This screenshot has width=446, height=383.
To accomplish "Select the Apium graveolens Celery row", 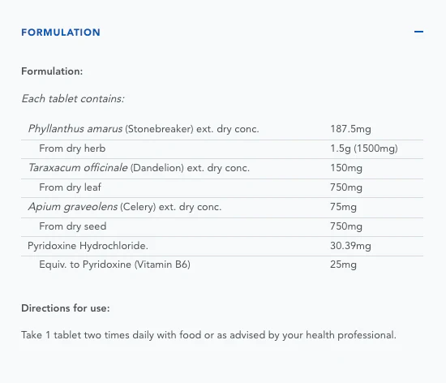I will click(222, 208).
